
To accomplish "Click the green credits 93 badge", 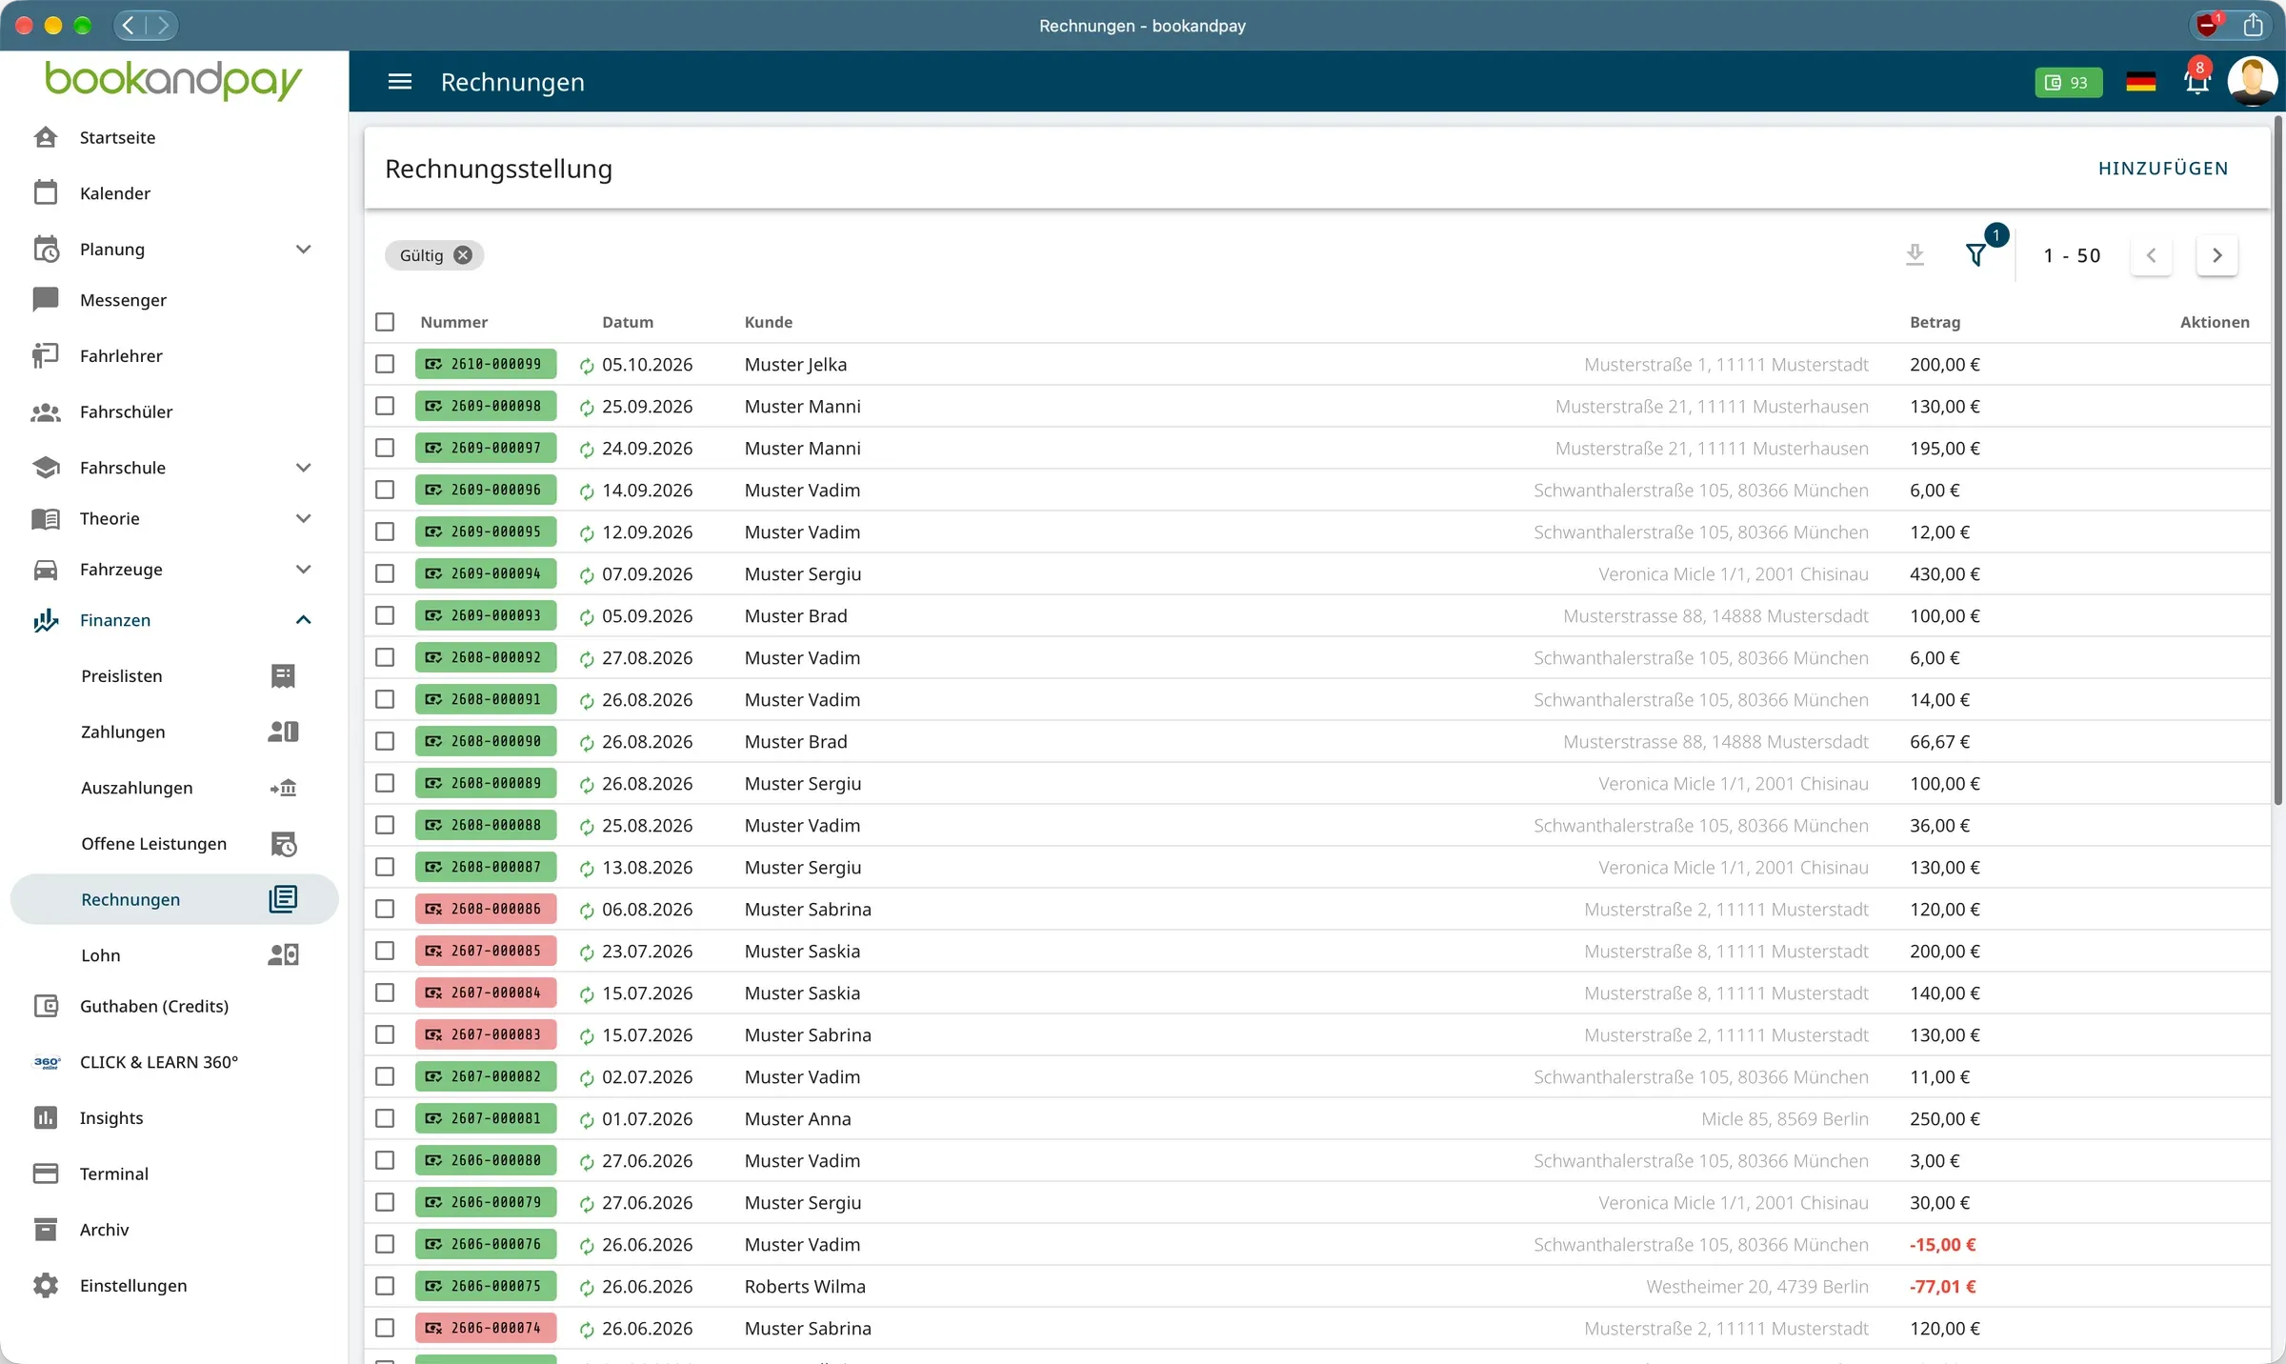I will tap(2068, 83).
